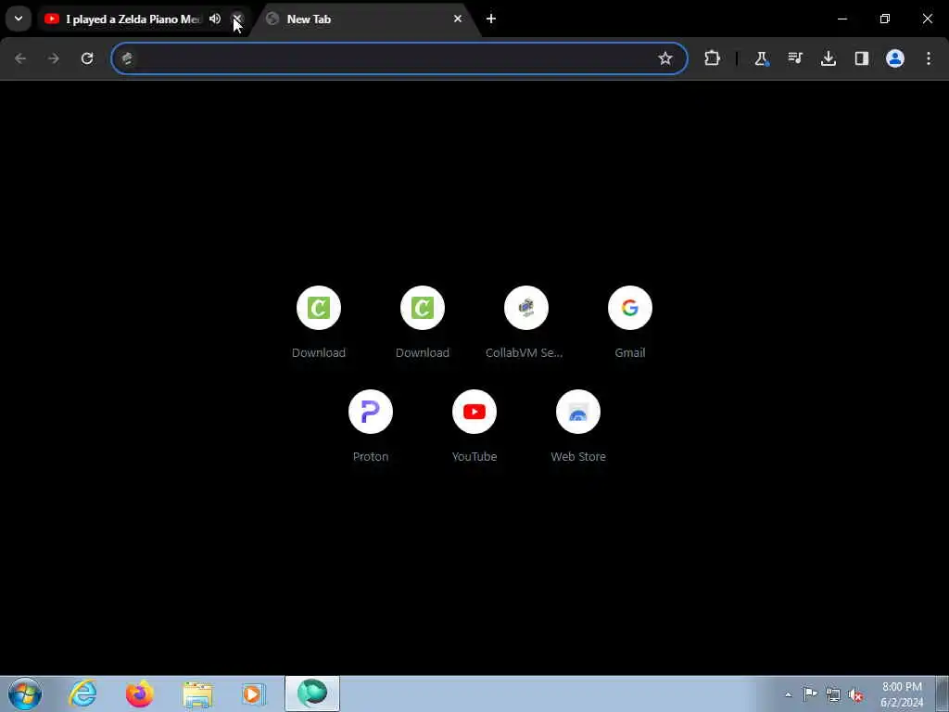Screen dimensions: 949x712
Task: Open the Gmail shortcut
Action: [x=630, y=322]
